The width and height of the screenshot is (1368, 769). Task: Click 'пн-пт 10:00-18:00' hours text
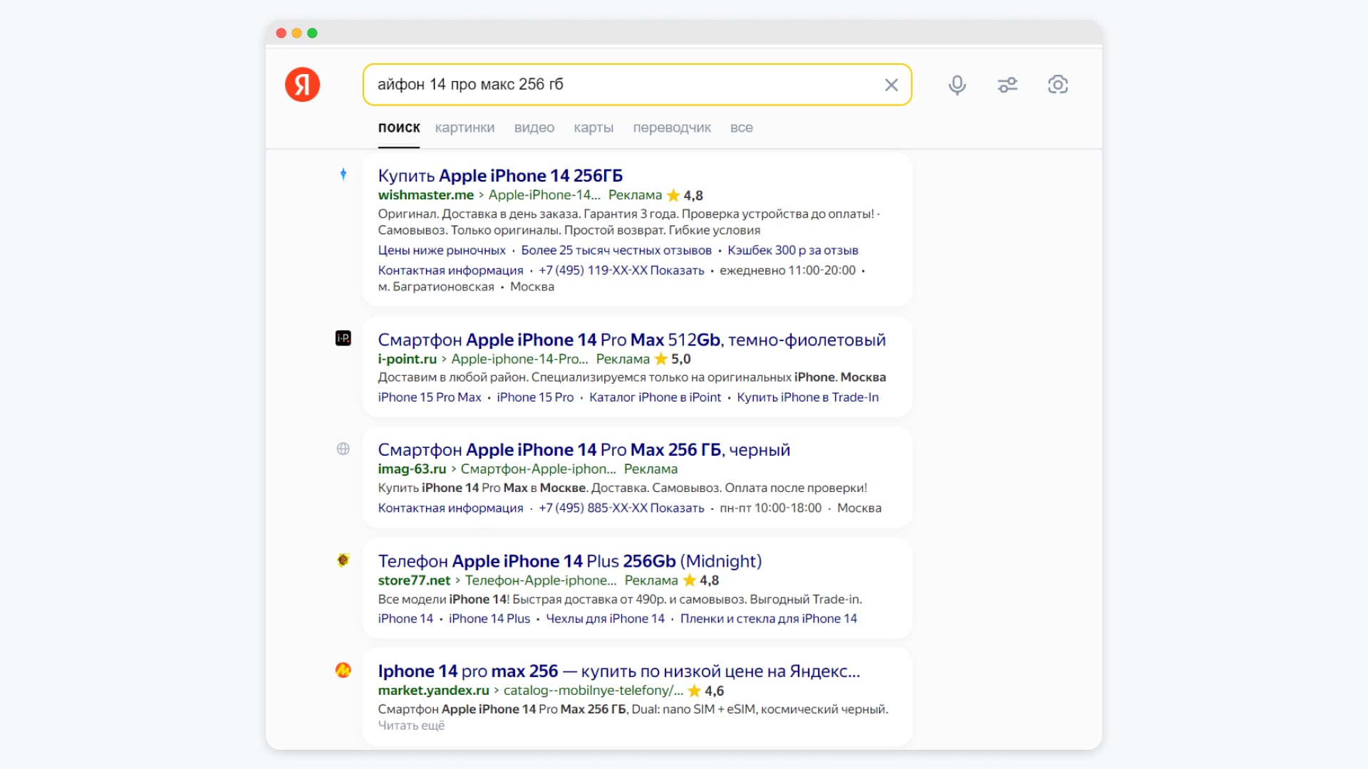[x=770, y=508]
